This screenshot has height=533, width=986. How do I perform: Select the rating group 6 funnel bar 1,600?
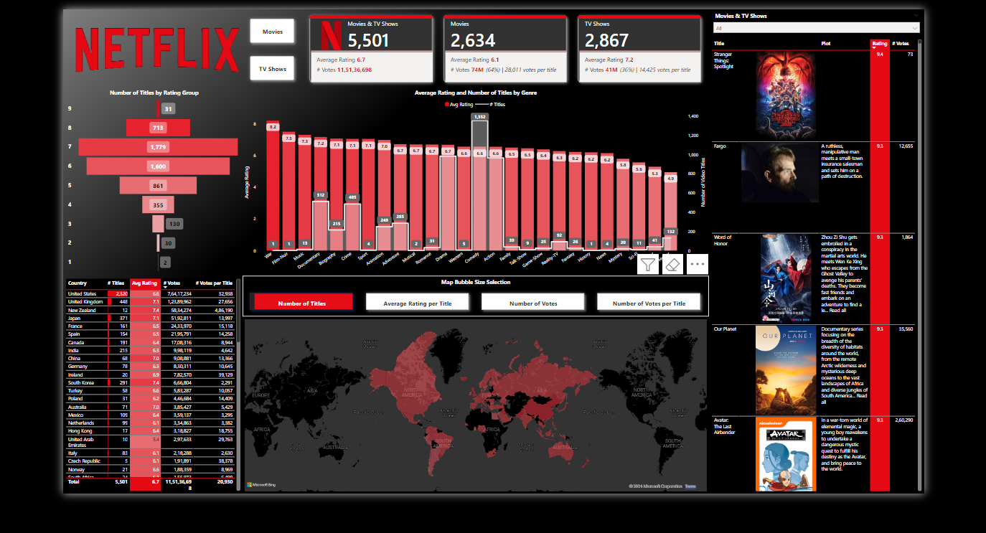pos(158,166)
